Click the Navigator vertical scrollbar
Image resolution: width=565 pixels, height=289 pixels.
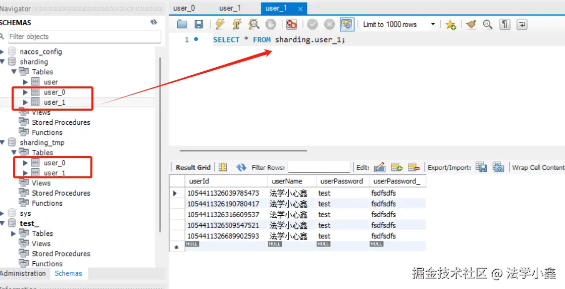pyautogui.click(x=160, y=144)
